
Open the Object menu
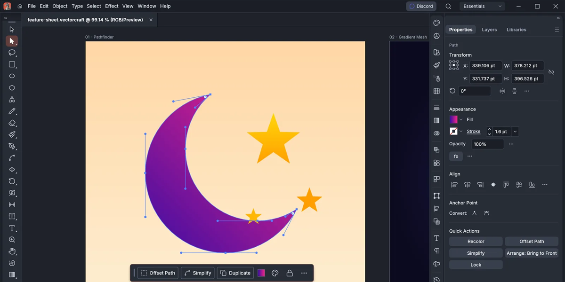point(60,6)
